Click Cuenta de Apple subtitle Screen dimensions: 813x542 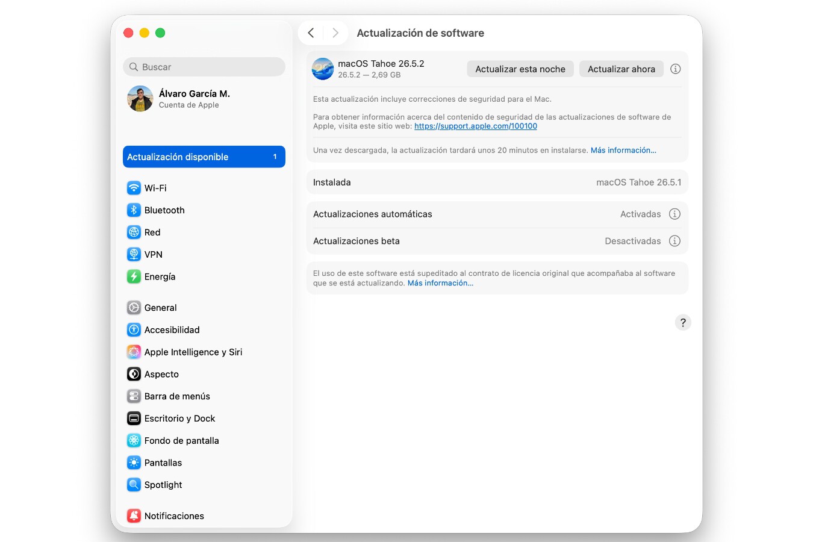(189, 105)
